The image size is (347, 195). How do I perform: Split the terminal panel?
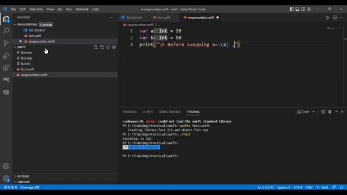[324, 112]
